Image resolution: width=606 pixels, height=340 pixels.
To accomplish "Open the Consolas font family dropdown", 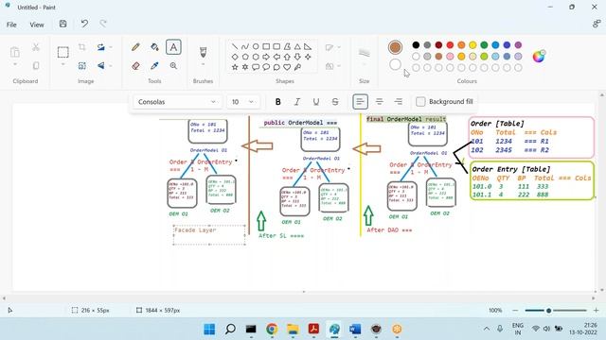I will (x=177, y=102).
